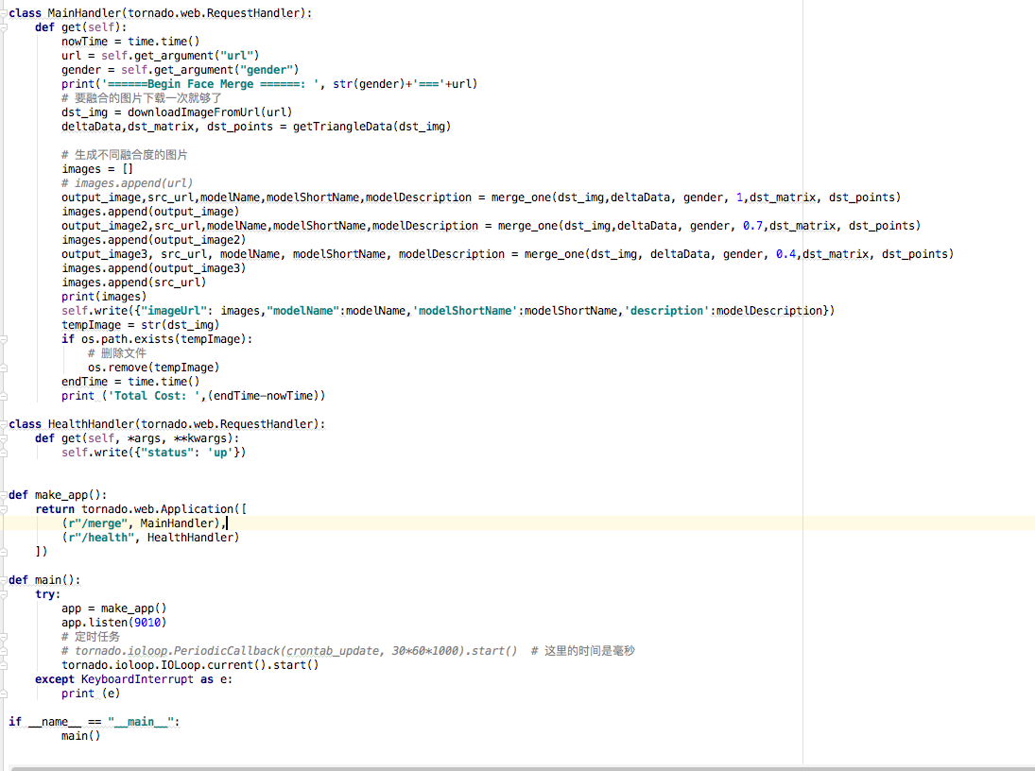Click the value 0.7 in merge_one call

coord(752,226)
